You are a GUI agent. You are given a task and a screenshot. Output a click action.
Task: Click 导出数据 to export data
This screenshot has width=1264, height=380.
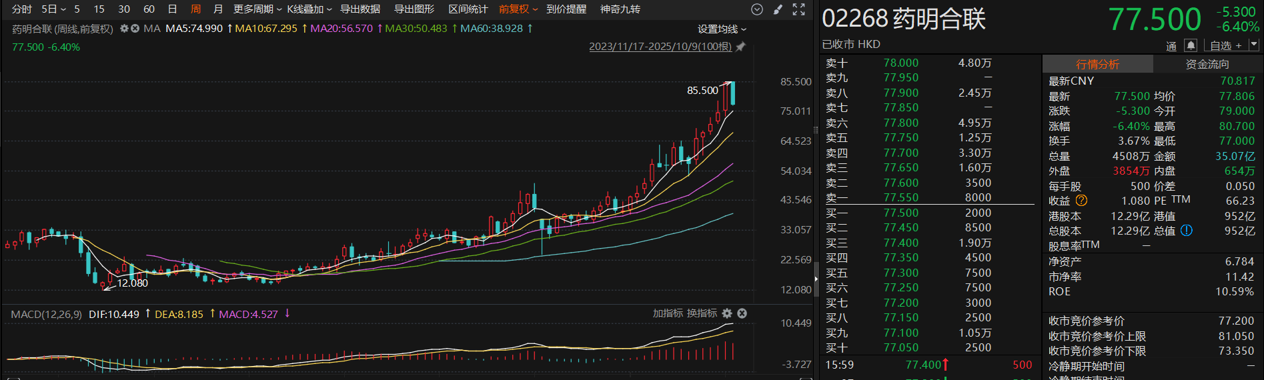coord(360,9)
